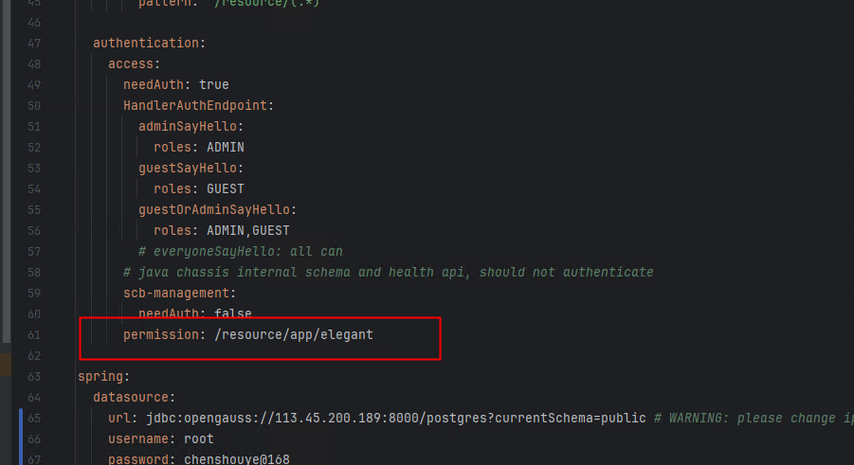Click the spring key
854x465 pixels.
click(x=101, y=377)
